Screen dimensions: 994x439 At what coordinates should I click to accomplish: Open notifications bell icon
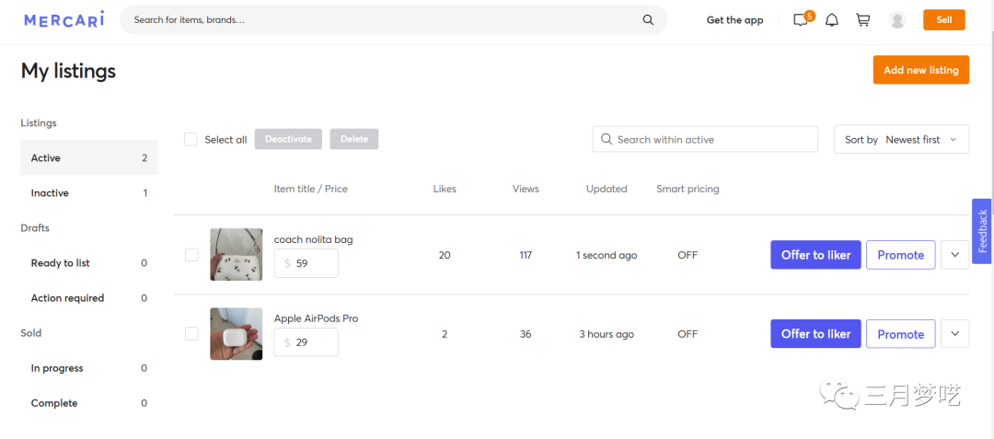click(x=832, y=20)
